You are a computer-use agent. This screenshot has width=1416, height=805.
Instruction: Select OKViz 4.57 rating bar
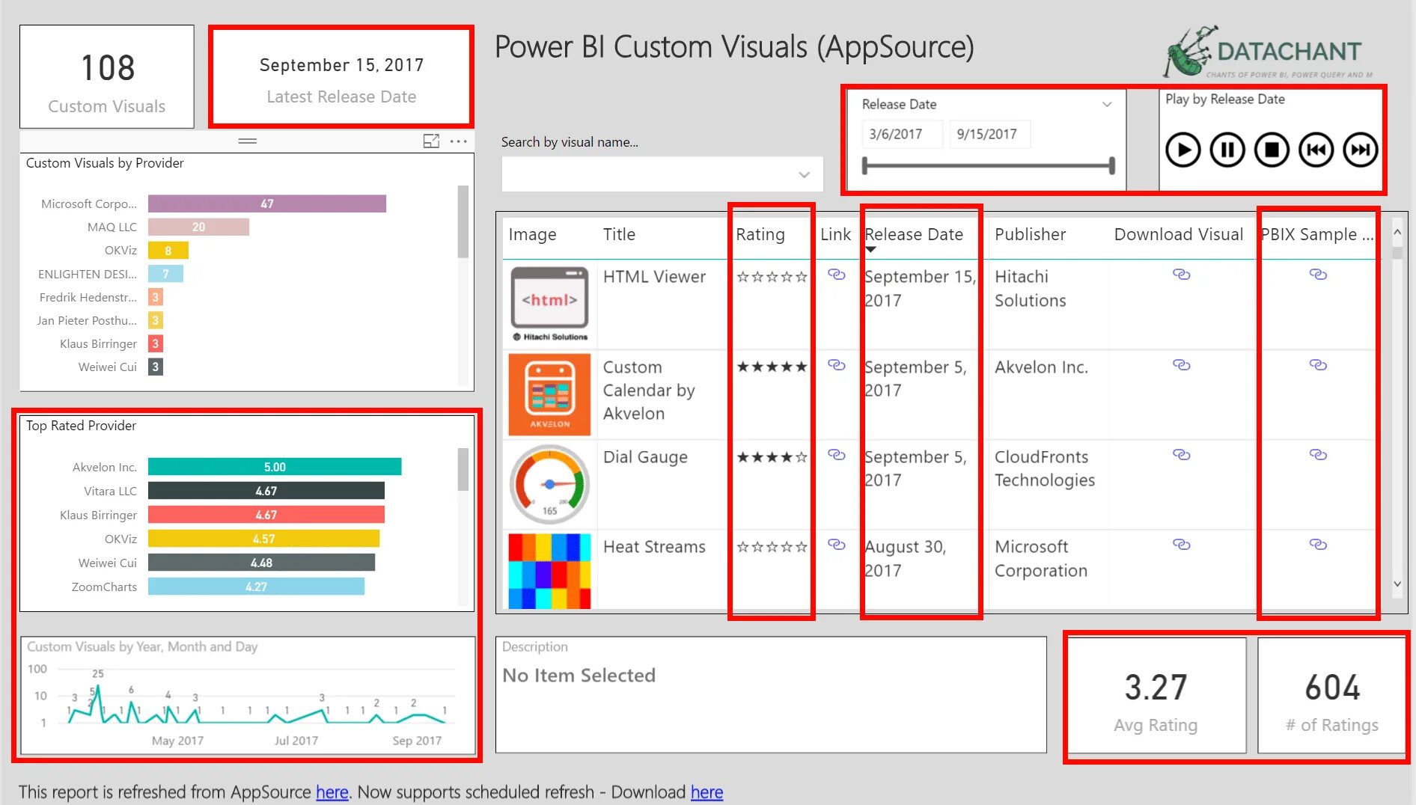click(263, 539)
